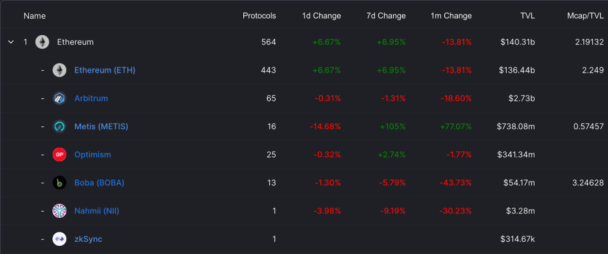
Task: Sort by TVL column header
Action: coord(527,16)
